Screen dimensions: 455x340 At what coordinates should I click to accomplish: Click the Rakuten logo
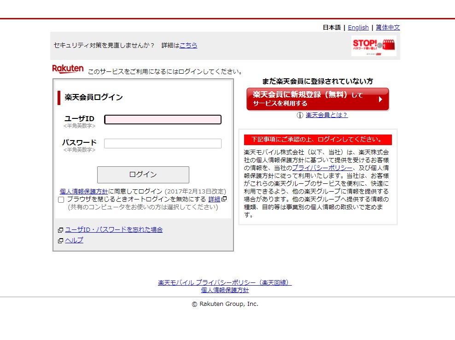68,69
